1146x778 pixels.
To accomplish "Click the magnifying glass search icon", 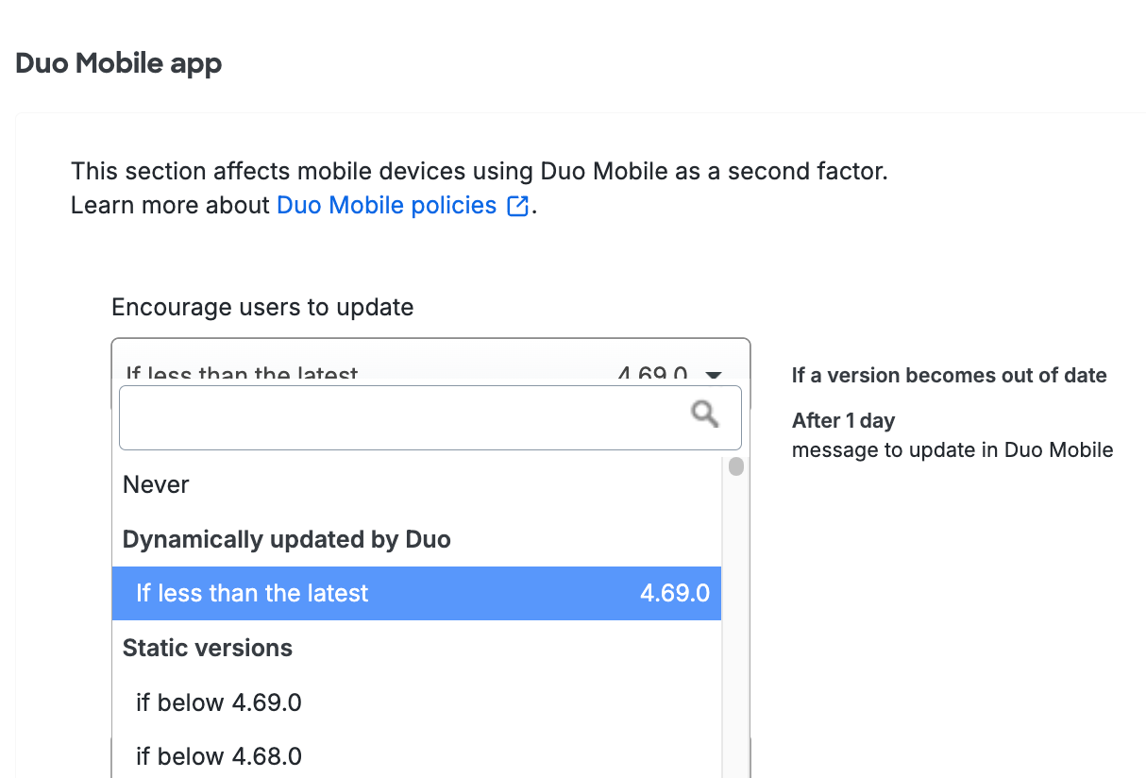I will [x=704, y=414].
